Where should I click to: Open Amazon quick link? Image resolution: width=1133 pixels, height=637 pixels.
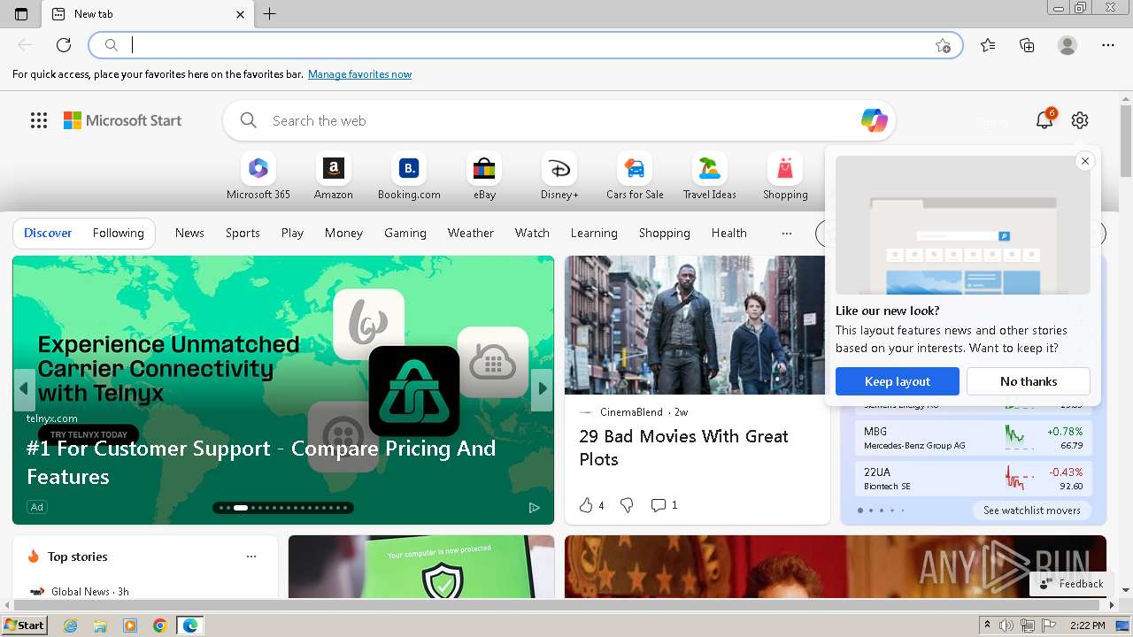[x=334, y=176]
